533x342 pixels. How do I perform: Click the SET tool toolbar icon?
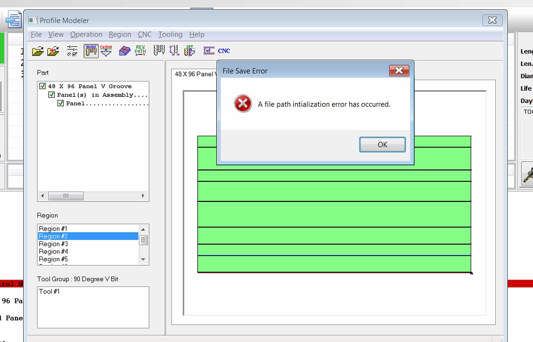pos(190,50)
